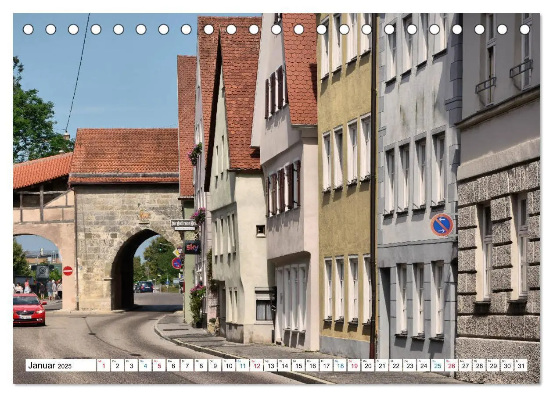Select calendar day 24
Viewport: 553px width, 397px height.
click(x=424, y=365)
